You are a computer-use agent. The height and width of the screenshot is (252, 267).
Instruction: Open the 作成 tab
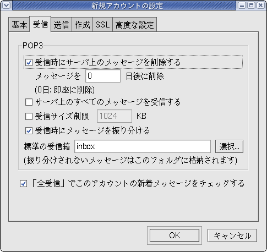(x=82, y=25)
